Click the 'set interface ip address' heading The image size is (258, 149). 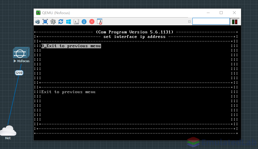coord(134,37)
